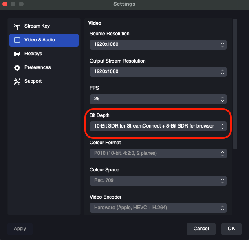This screenshot has width=249, height=240.
Task: Click the settings panel vertical scrollbar
Action: (235, 84)
